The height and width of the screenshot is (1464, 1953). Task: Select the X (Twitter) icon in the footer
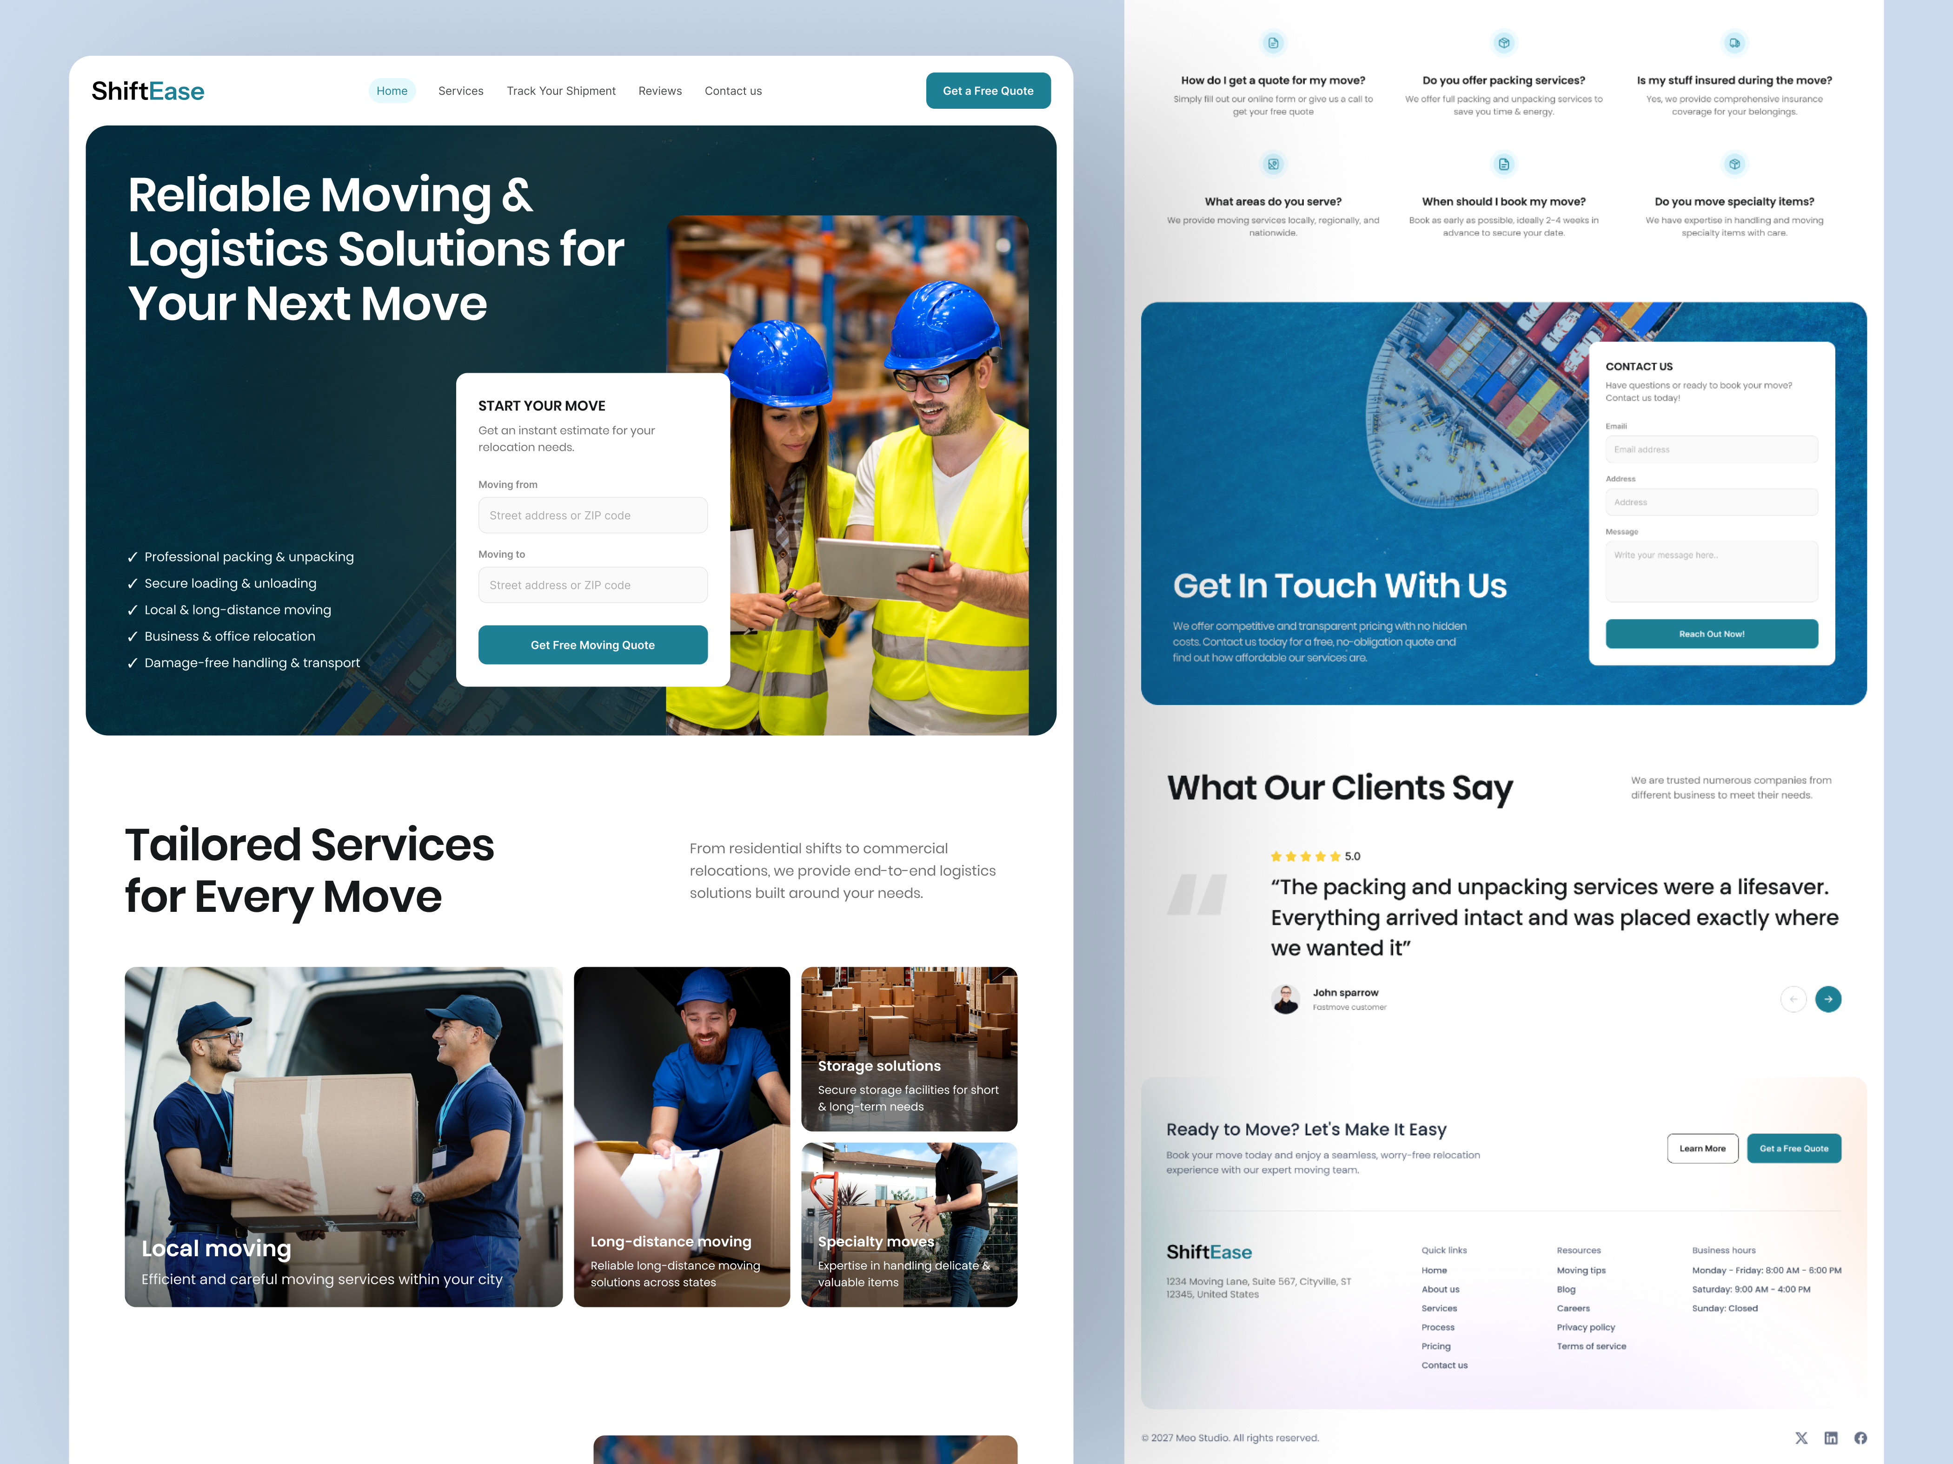pos(1801,1438)
